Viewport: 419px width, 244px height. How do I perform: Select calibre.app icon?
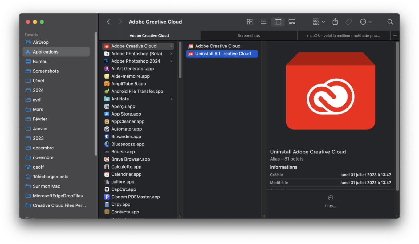click(107, 182)
